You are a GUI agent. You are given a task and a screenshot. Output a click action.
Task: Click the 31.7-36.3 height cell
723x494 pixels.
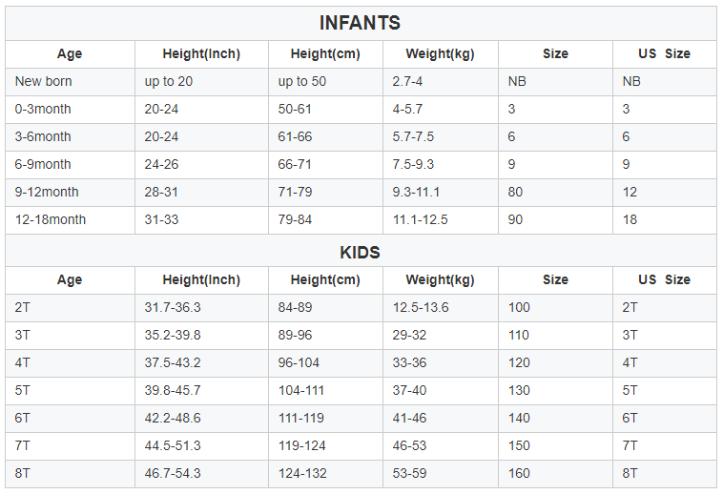[x=173, y=308]
